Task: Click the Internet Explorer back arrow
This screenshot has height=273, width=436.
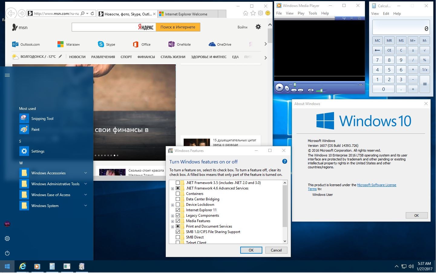Action: point(11,13)
